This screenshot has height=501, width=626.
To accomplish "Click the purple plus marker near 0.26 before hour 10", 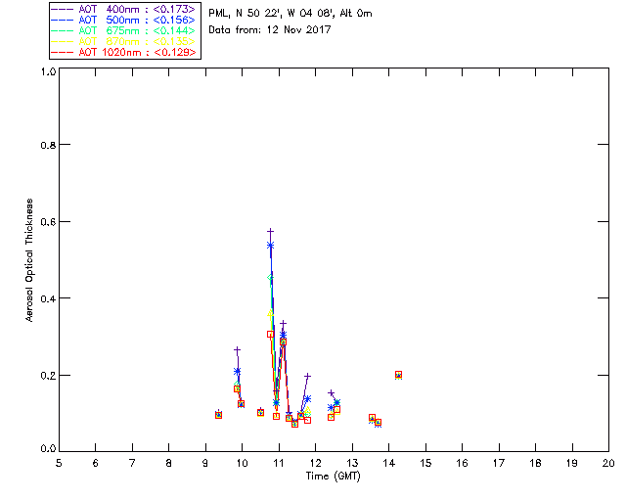I will tap(237, 350).
